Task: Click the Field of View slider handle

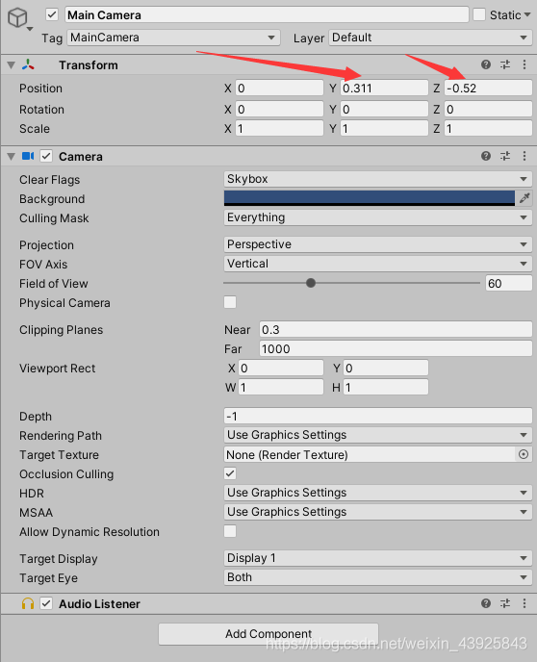Action: click(x=311, y=283)
